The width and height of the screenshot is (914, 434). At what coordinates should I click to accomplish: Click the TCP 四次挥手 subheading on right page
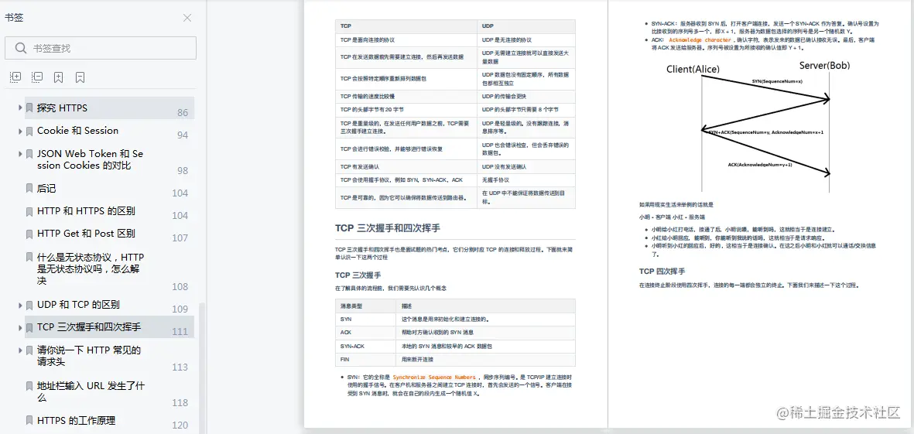click(x=662, y=272)
